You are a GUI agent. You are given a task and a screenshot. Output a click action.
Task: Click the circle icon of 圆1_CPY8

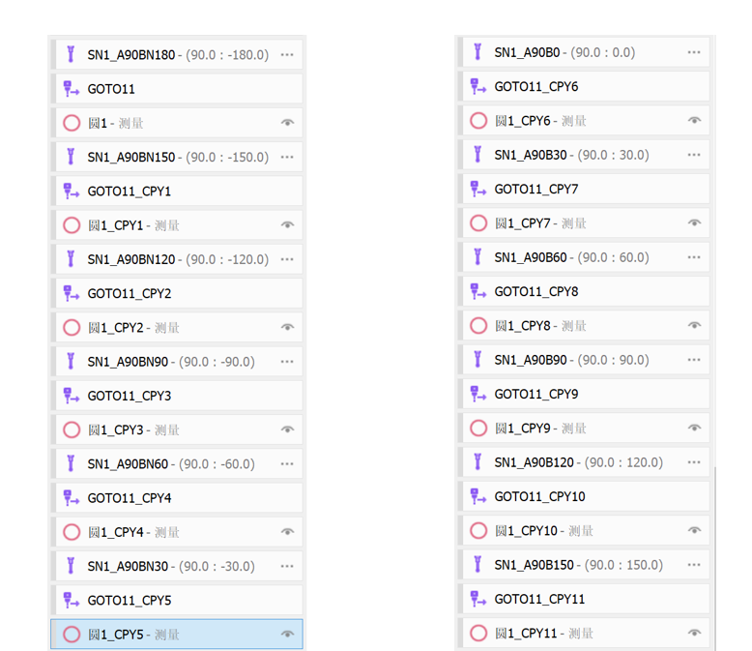point(477,326)
